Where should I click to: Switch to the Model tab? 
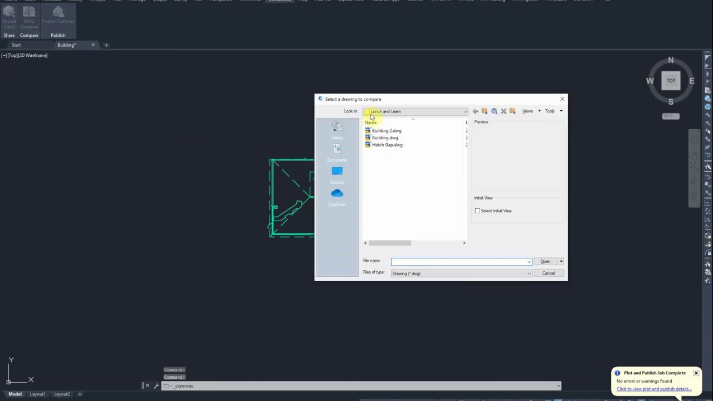click(x=15, y=394)
